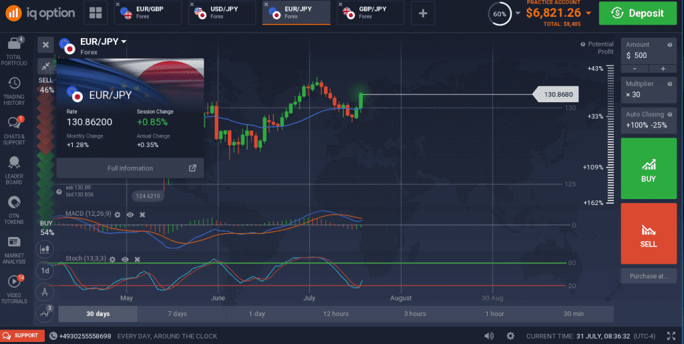
Task: Click the Purchase at... button
Action: pyautogui.click(x=649, y=276)
